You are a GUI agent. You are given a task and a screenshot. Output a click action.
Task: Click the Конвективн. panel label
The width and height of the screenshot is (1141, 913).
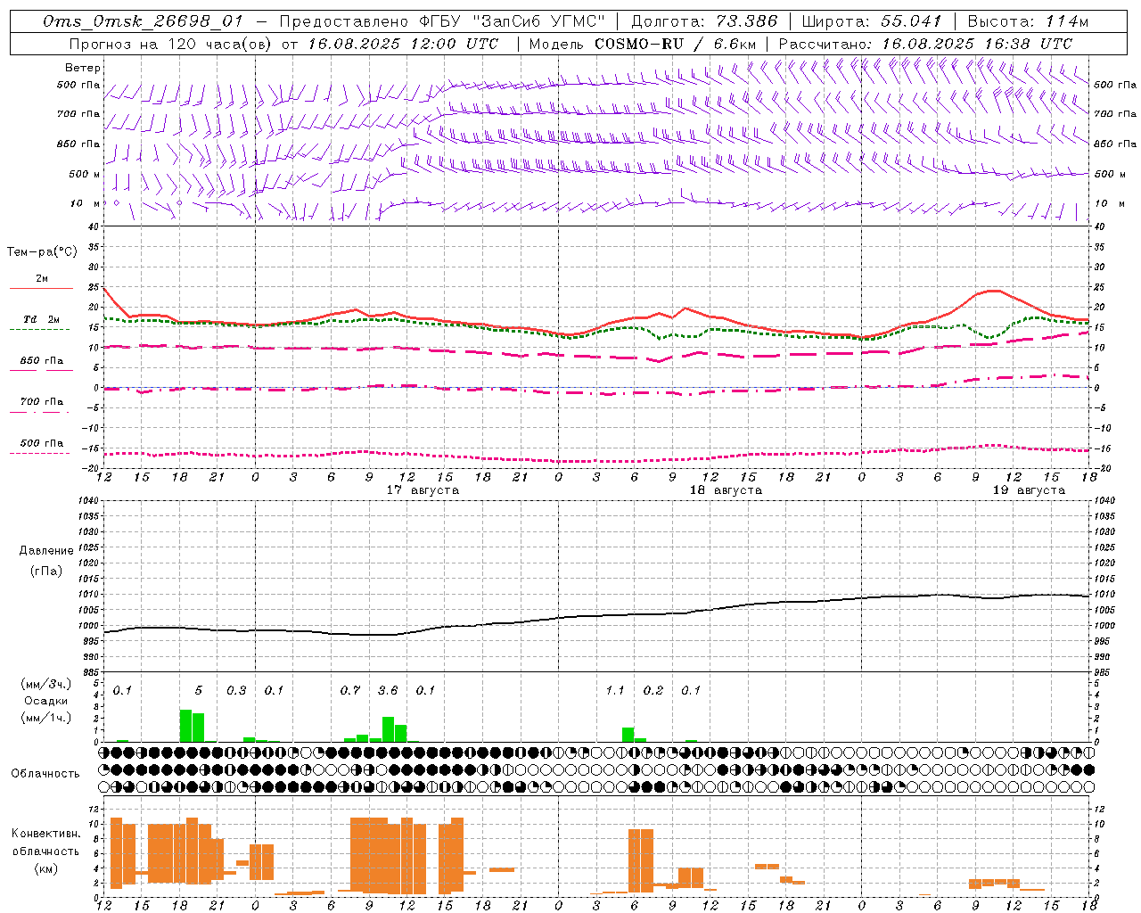(x=46, y=834)
